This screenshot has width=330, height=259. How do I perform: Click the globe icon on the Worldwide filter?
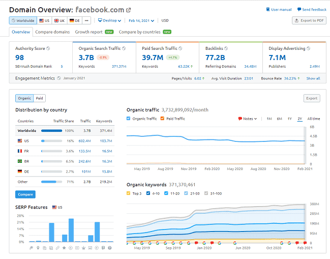pyautogui.click(x=13, y=20)
